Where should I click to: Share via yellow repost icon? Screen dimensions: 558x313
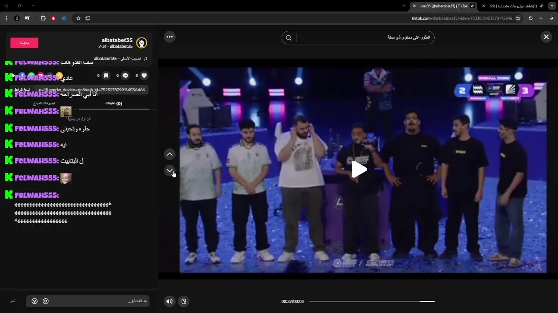click(x=59, y=76)
